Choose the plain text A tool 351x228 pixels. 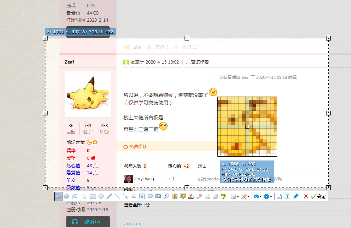[134, 196]
